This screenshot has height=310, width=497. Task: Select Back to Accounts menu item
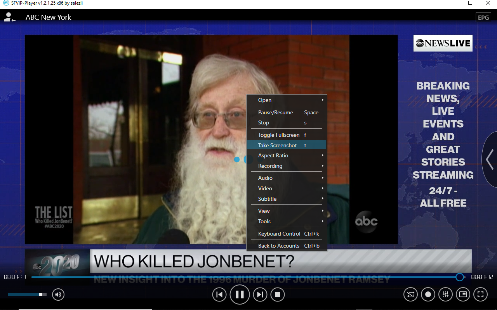[x=287, y=246]
